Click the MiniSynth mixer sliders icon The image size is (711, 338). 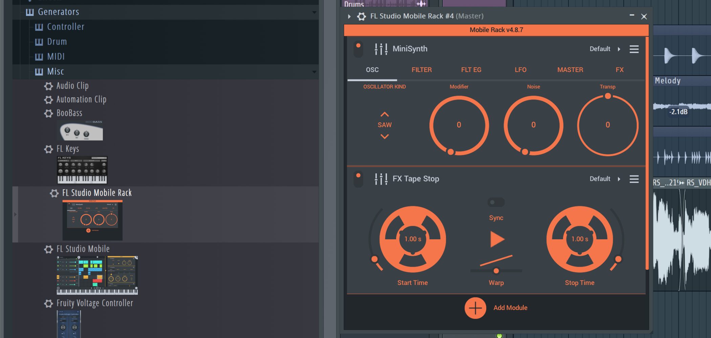[x=381, y=49]
